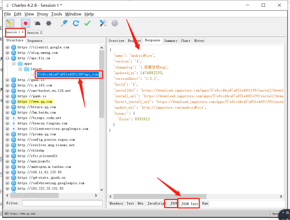Screen dimensions: 290x220
Task: Open the Notes tab
Action: click(199, 40)
